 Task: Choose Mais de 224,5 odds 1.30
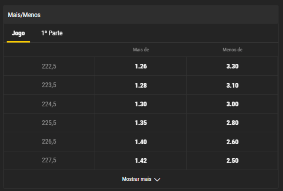141,104
